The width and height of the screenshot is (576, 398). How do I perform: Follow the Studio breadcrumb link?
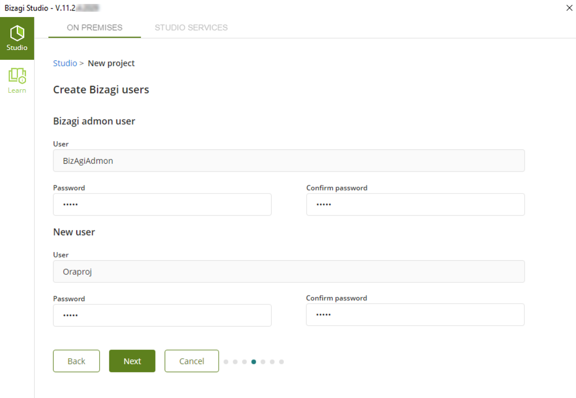click(65, 63)
